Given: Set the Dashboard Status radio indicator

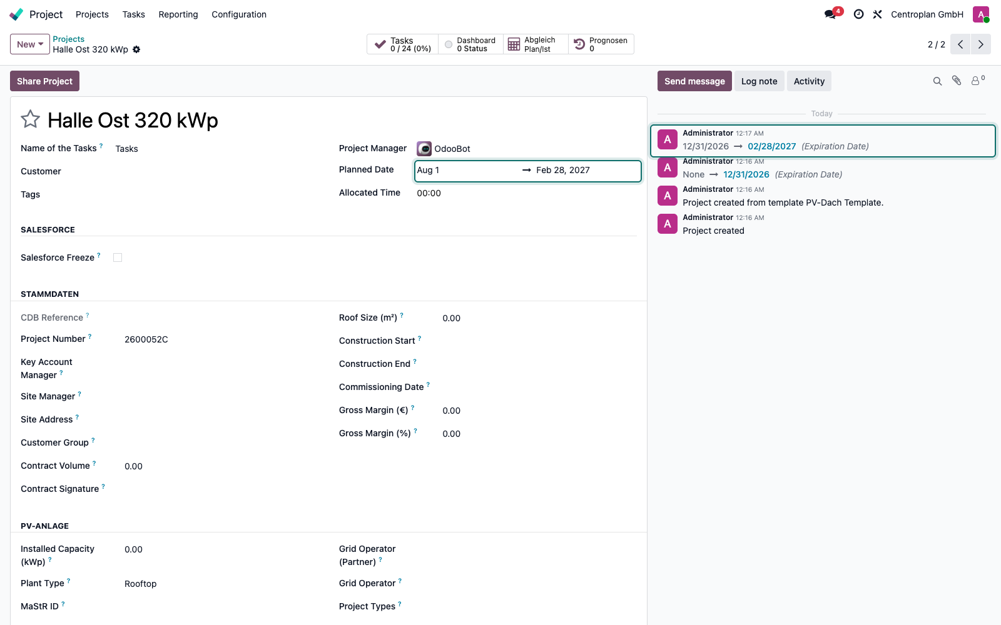Looking at the screenshot, I should tap(449, 44).
